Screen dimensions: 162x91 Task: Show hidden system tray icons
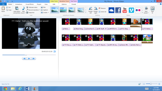[151, 89]
